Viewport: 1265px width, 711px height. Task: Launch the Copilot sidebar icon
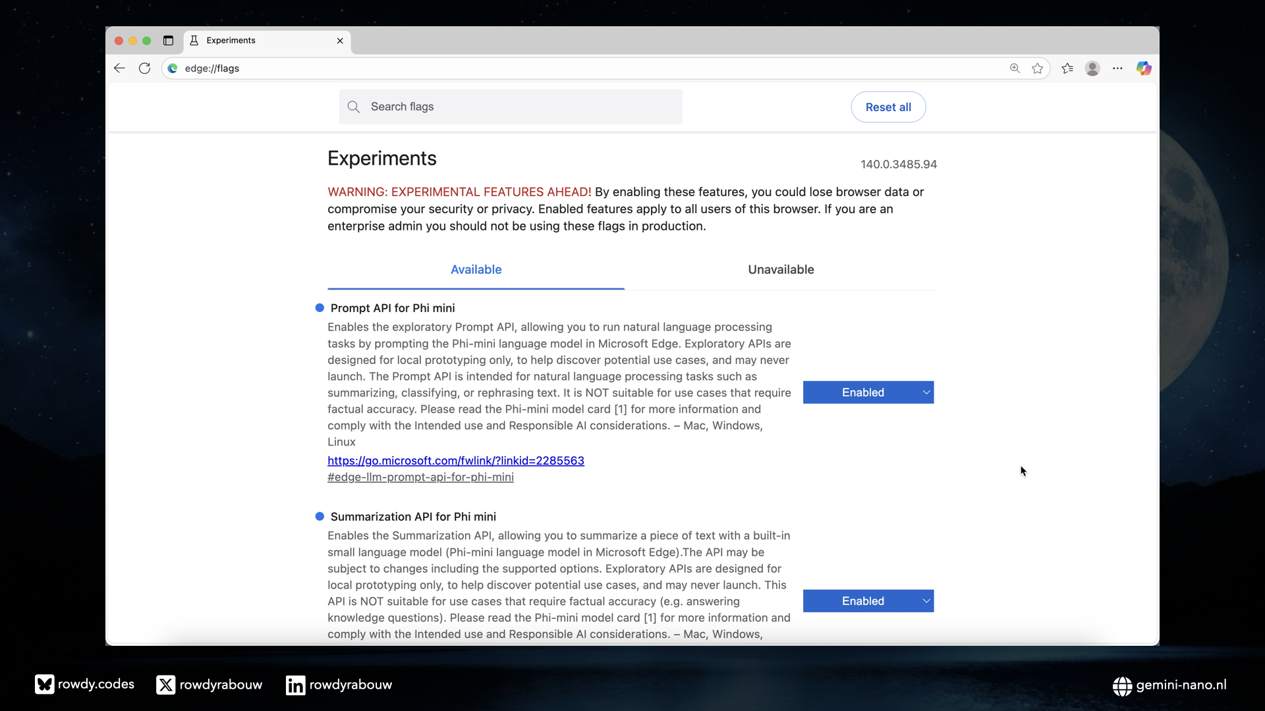coord(1144,68)
